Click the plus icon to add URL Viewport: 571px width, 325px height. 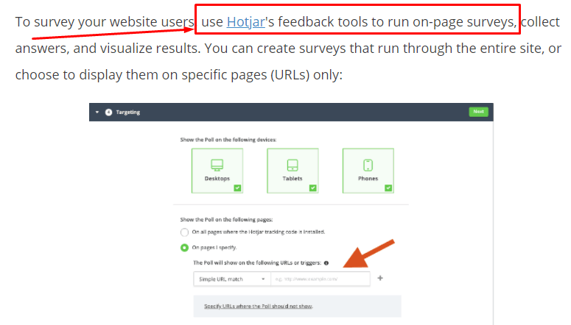pos(380,278)
